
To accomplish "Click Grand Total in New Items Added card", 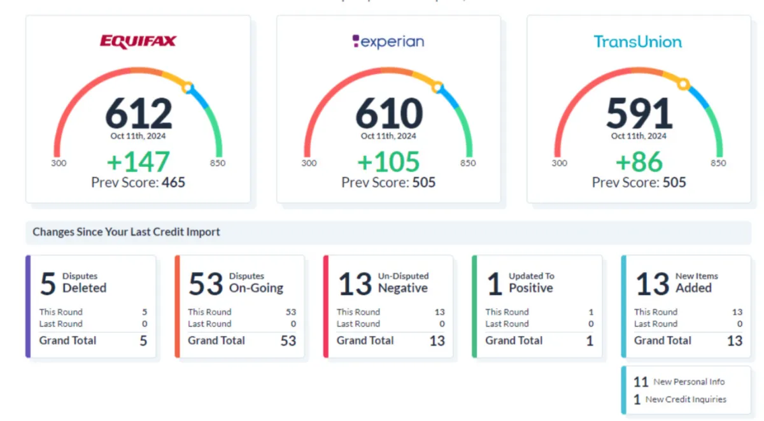I will (688, 341).
